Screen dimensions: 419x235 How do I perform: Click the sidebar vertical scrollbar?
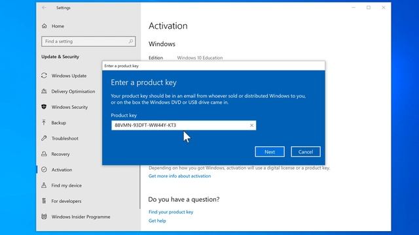(139, 187)
